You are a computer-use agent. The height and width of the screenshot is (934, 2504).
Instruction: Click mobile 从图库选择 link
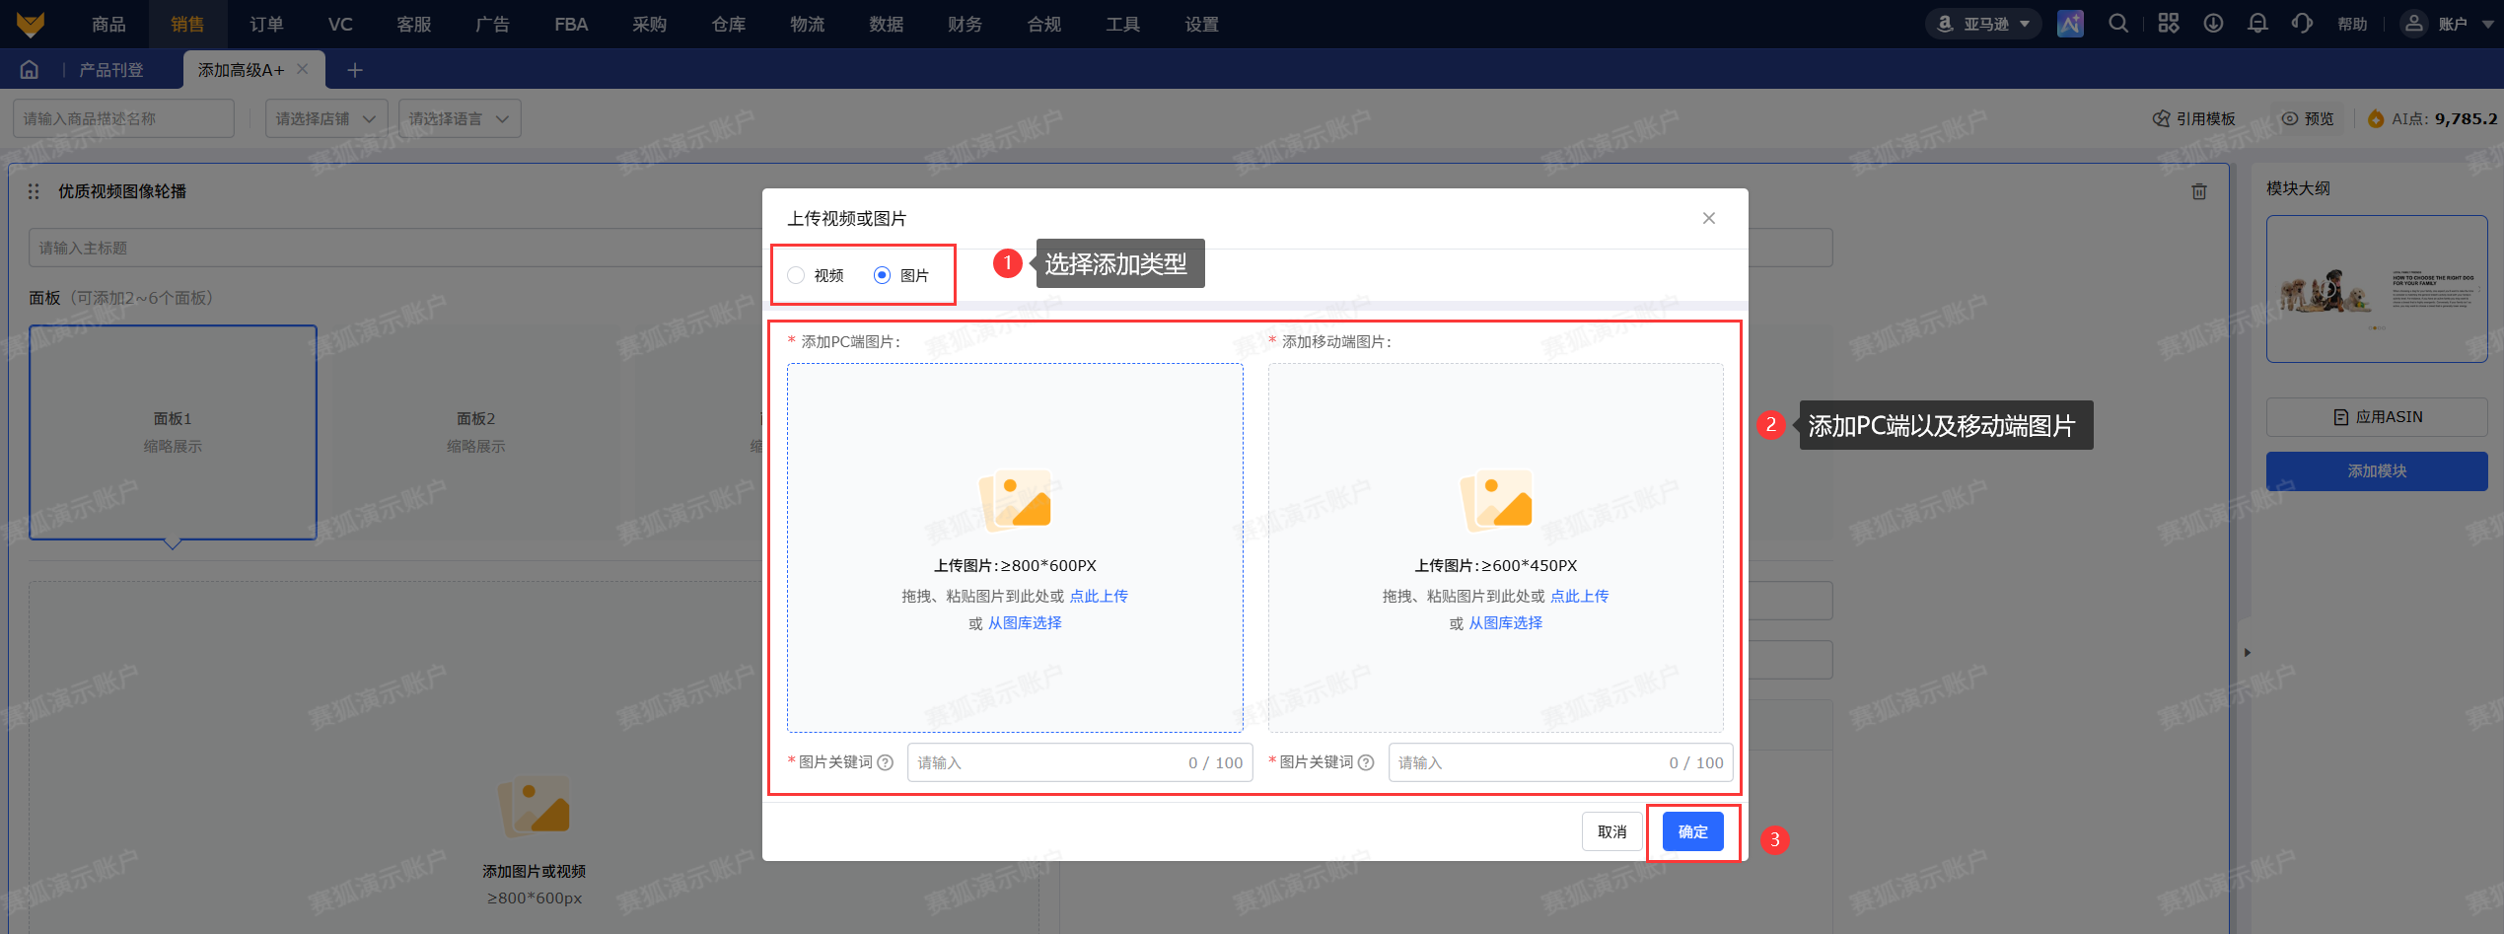pos(1506,622)
